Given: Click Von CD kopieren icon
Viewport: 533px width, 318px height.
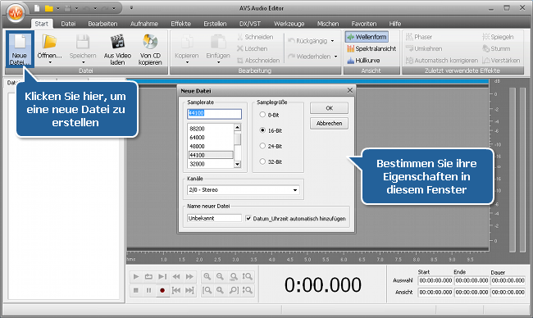Looking at the screenshot, I should (x=150, y=42).
